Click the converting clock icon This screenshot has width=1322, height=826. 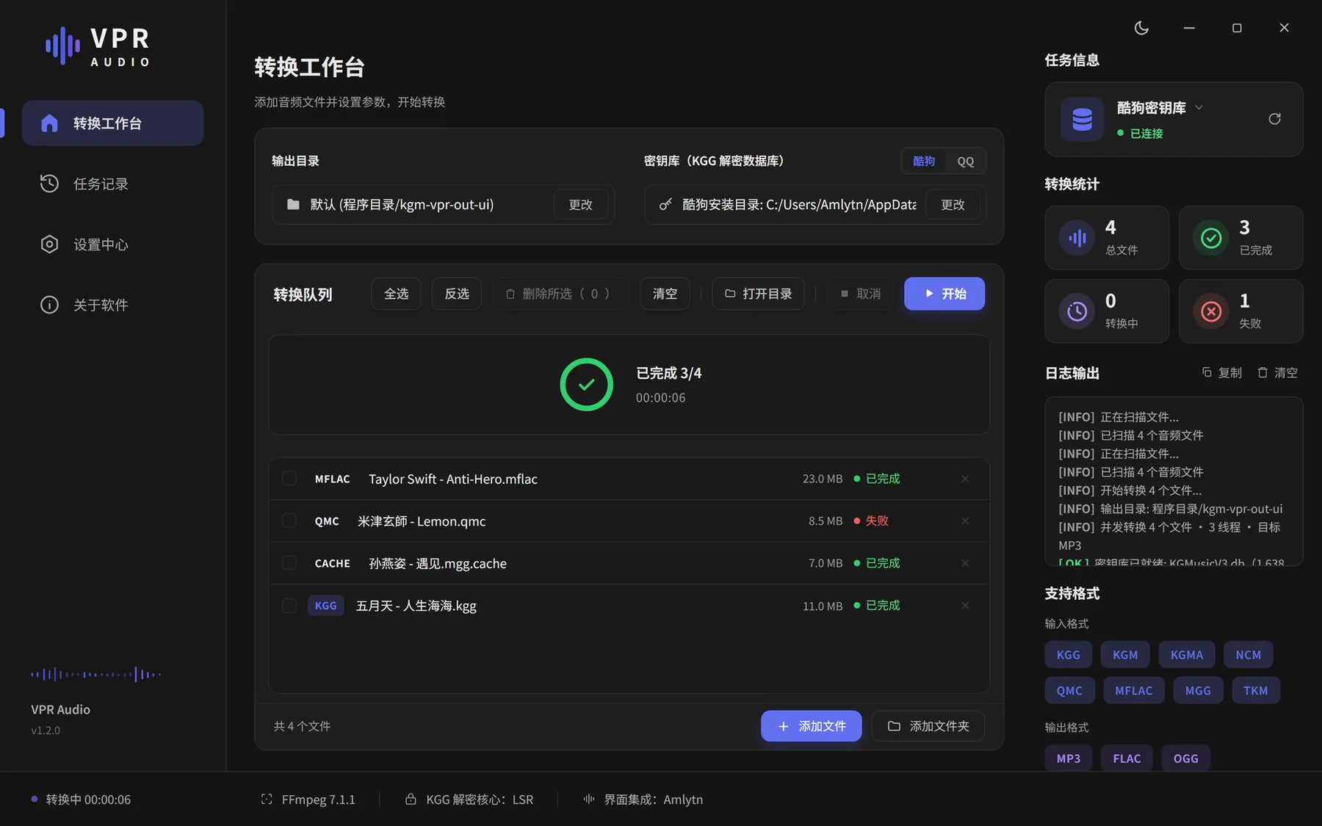(x=1077, y=311)
